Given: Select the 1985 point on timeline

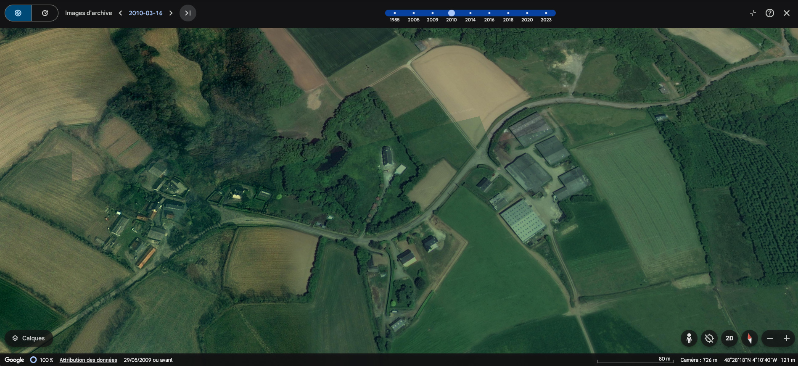Looking at the screenshot, I should (x=394, y=13).
